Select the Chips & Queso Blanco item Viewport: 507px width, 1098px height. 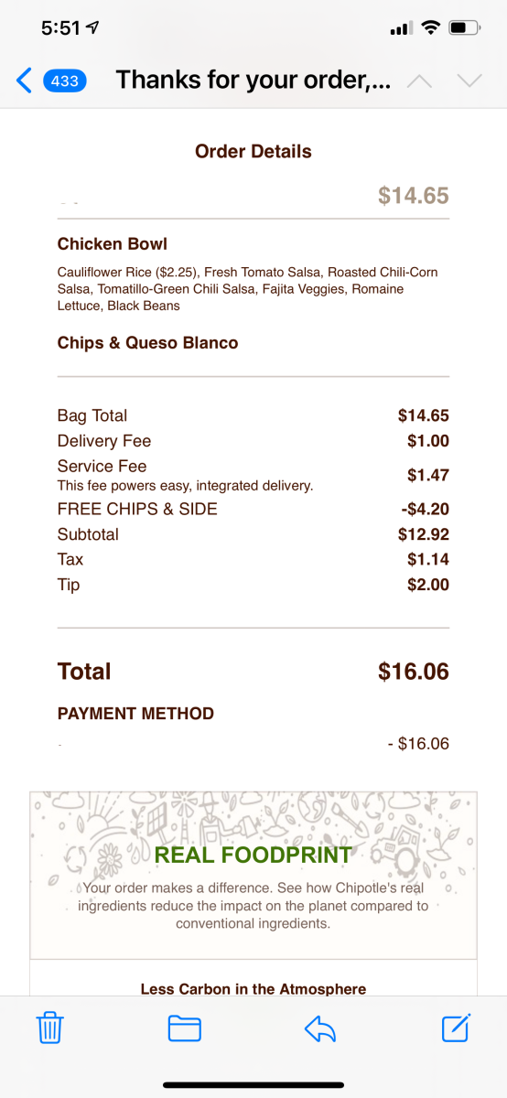(x=147, y=343)
